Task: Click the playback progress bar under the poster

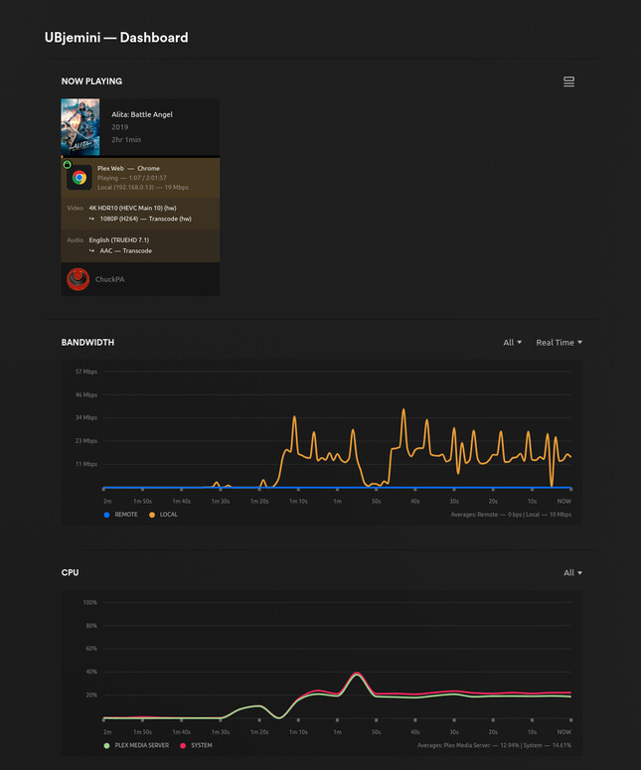Action: [x=140, y=157]
